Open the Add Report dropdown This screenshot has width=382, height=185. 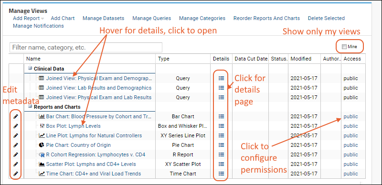pyautogui.click(x=28, y=18)
